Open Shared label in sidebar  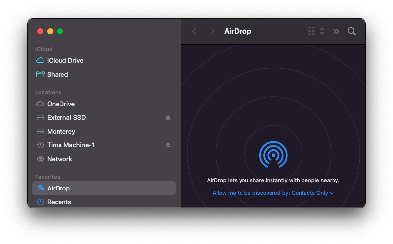click(x=58, y=74)
